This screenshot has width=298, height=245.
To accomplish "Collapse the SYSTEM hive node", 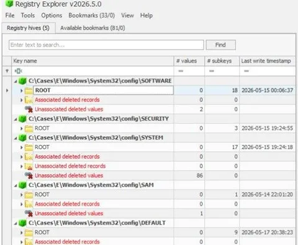I will 16,138.
